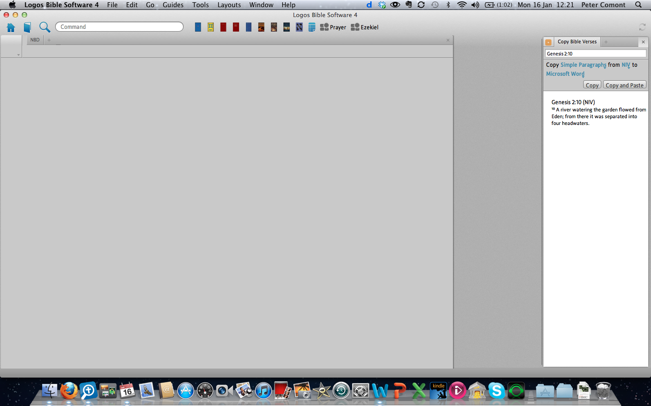Click the Wi-Fi status icon

click(462, 5)
